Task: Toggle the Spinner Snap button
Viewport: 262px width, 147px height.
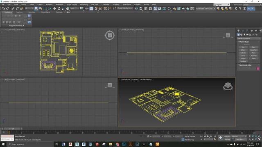Action: [x=109, y=9]
